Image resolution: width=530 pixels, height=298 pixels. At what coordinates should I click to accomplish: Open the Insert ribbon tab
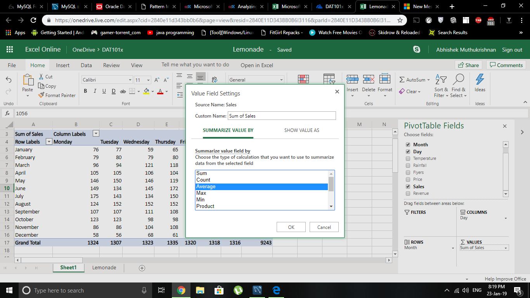[62, 65]
